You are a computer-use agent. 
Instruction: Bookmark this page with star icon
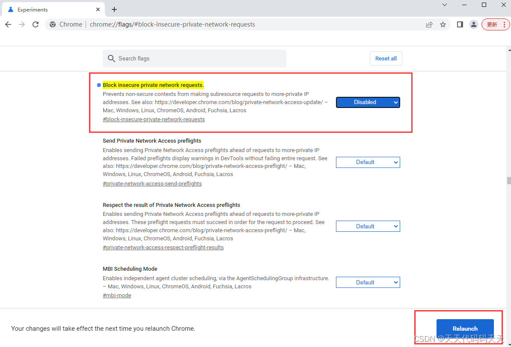pyautogui.click(x=443, y=24)
